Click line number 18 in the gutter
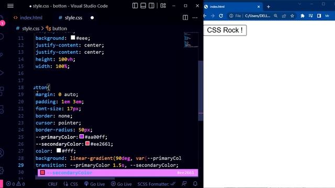 pyautogui.click(x=21, y=87)
